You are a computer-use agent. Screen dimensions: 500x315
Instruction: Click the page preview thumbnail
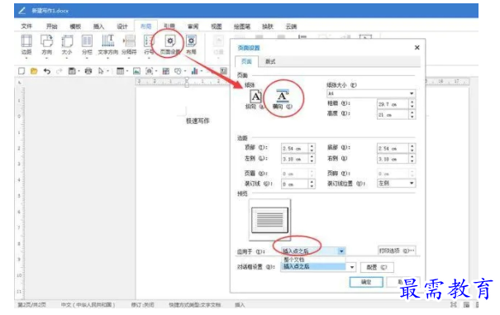tap(269, 220)
